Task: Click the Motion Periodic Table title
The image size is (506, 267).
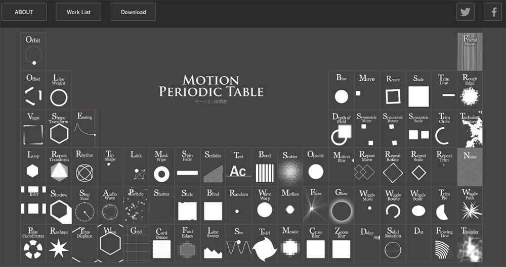Action: [x=211, y=86]
